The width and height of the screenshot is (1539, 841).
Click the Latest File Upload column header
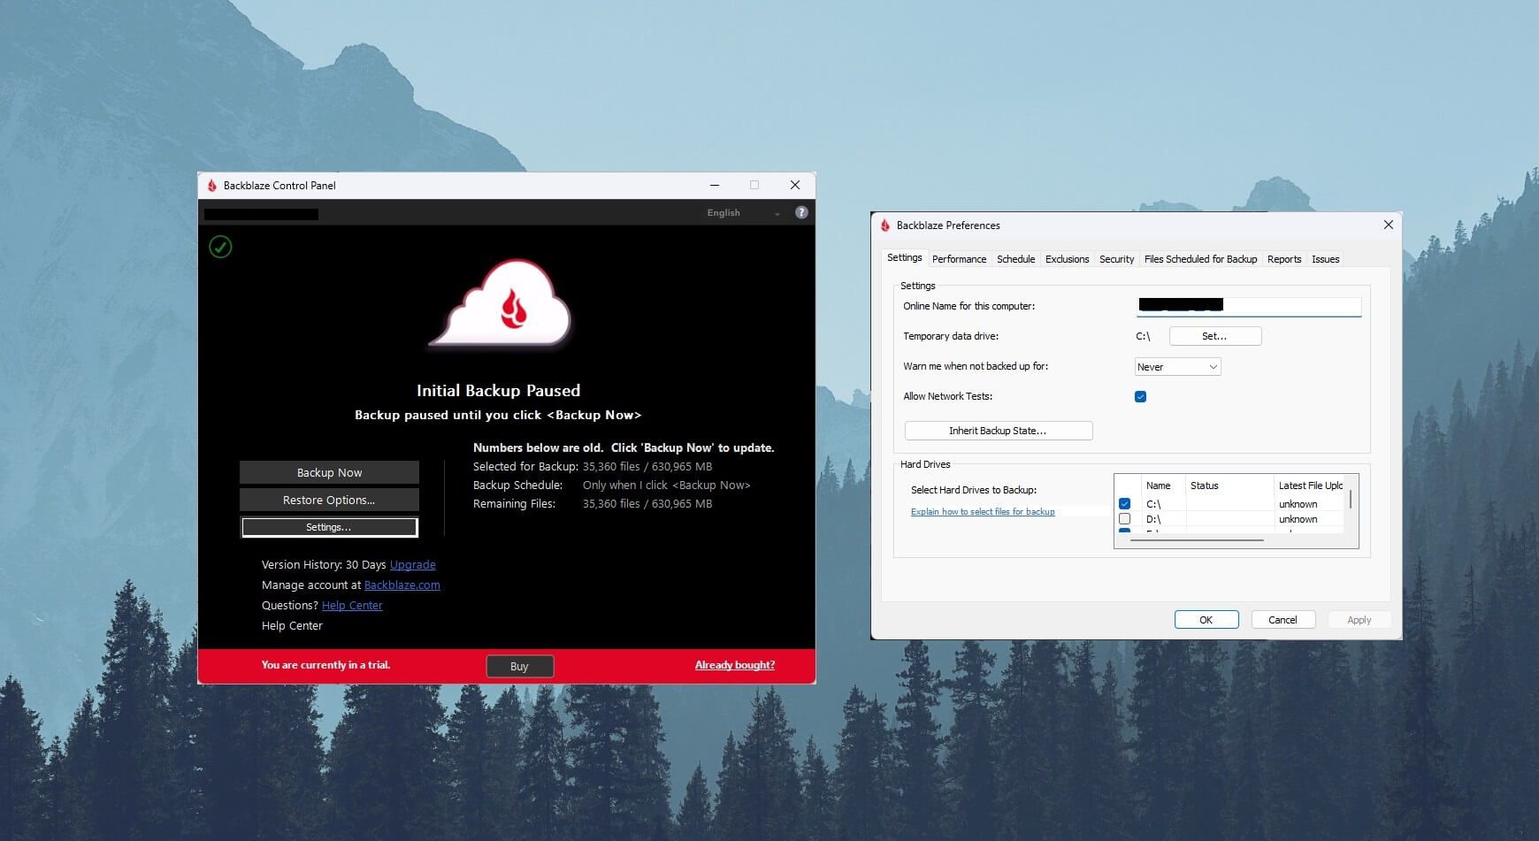pos(1310,485)
